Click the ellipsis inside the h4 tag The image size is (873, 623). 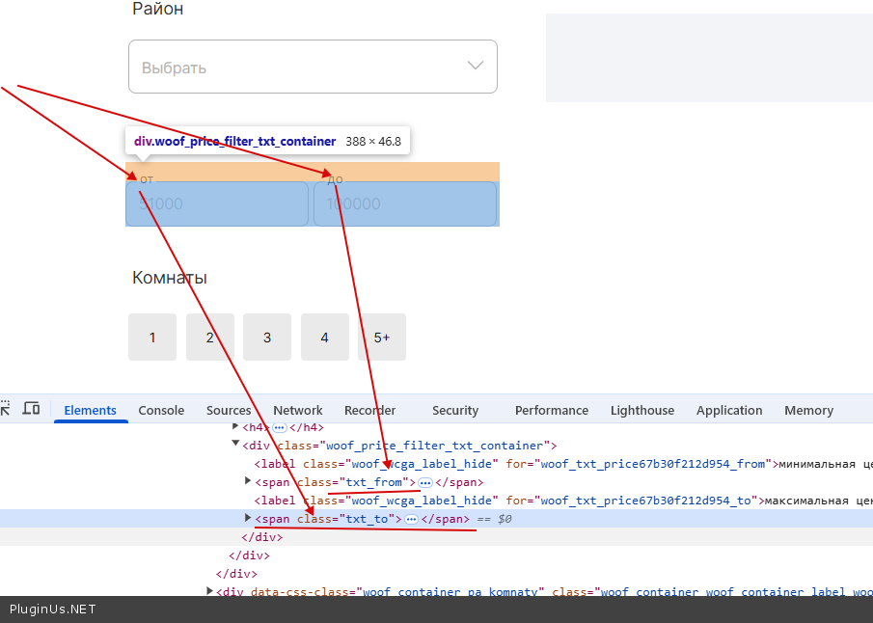tap(280, 427)
